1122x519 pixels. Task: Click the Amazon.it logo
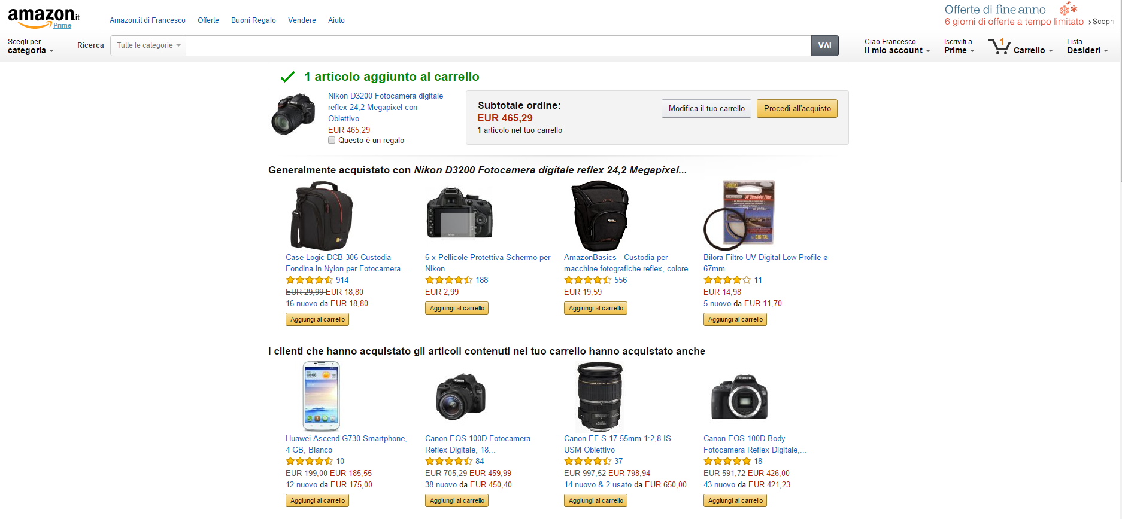coord(43,17)
